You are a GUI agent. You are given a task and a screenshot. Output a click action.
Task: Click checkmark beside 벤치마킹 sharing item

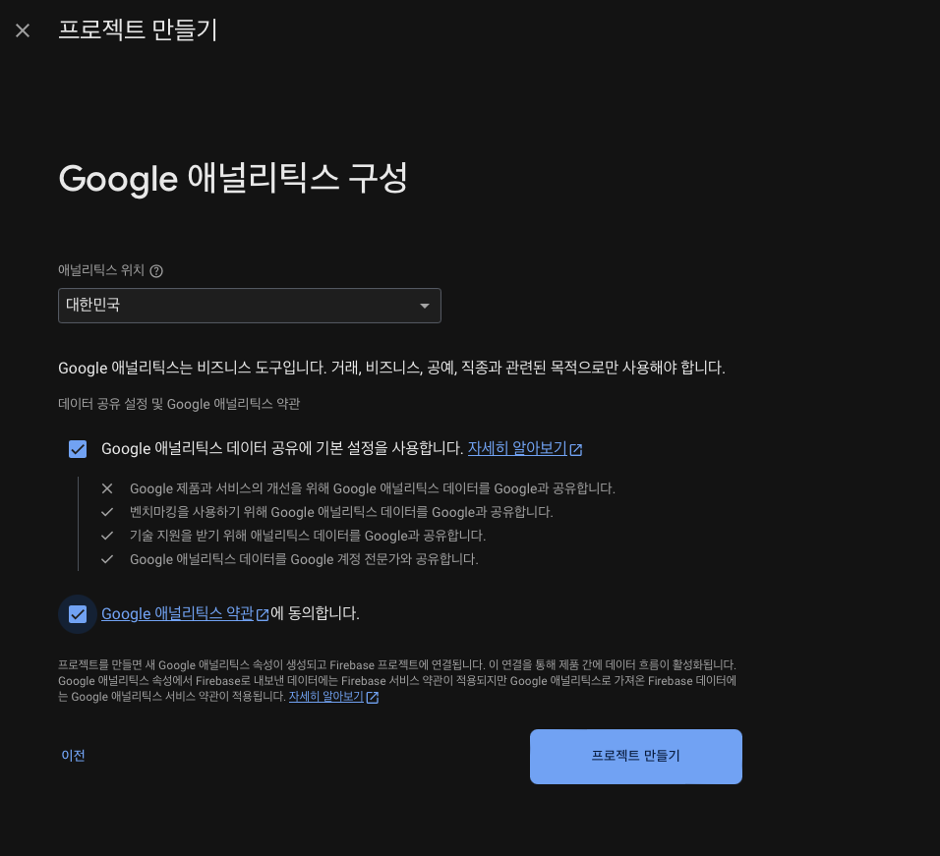coord(107,512)
